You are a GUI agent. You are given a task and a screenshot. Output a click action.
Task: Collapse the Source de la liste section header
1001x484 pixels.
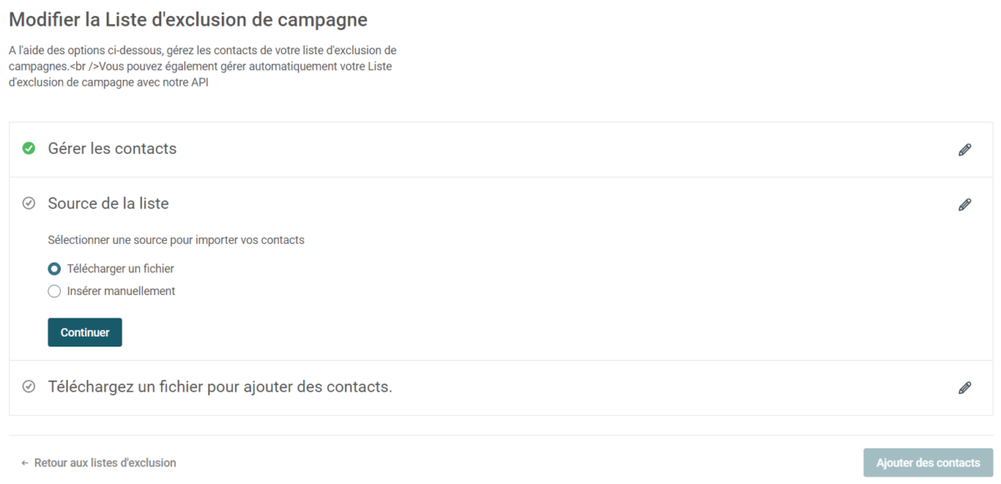500,204
